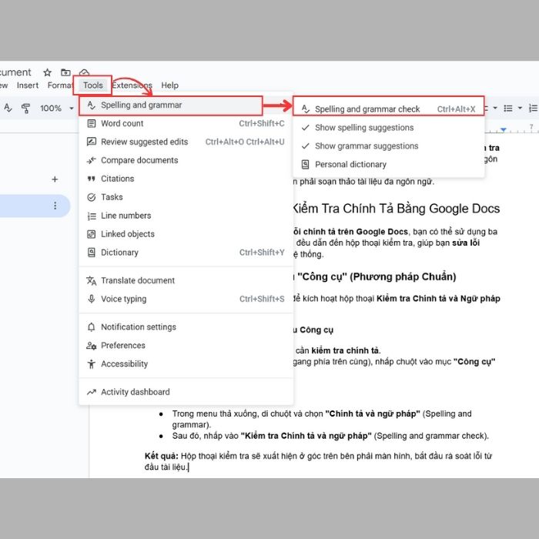Open Citations from Tools menu
539x539 pixels.
pos(186,179)
